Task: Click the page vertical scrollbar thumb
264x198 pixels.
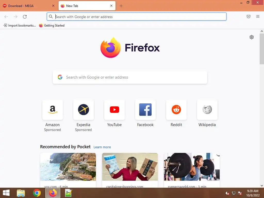Action: click(262, 49)
